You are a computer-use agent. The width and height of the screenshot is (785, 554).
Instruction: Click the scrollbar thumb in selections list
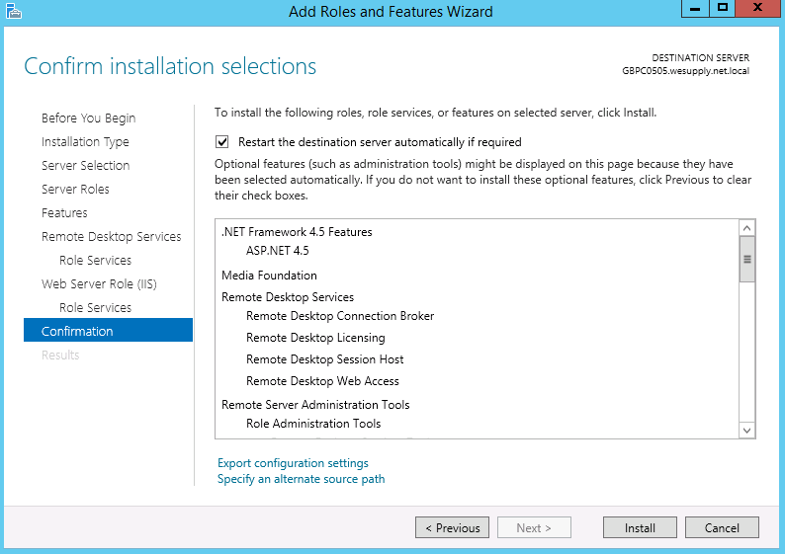coord(747,260)
